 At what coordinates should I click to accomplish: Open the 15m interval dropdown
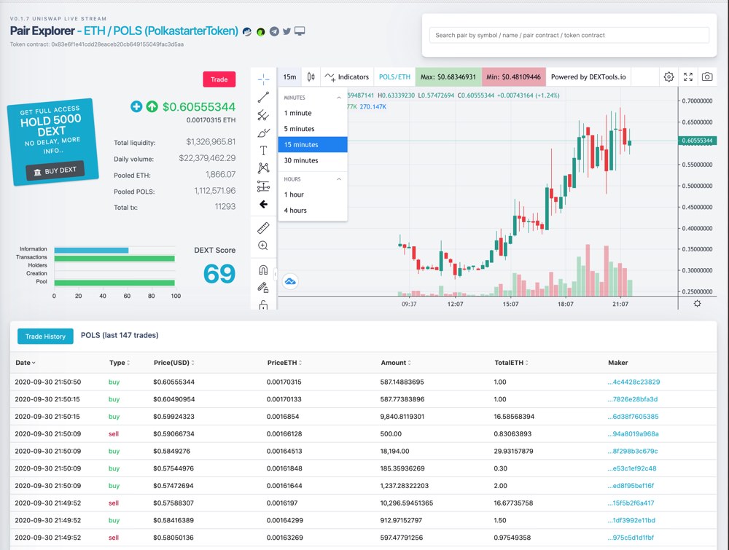pos(289,77)
